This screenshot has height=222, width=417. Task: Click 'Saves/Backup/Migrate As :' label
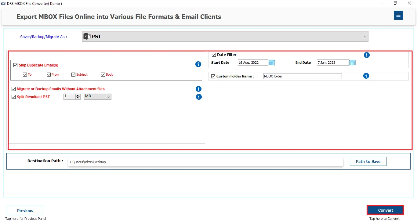tap(44, 37)
